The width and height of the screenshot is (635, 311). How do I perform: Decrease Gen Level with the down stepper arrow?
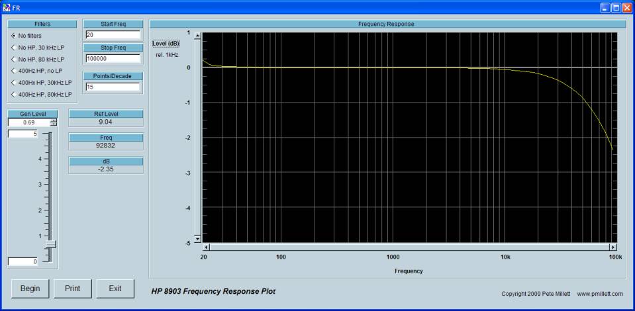(54, 124)
